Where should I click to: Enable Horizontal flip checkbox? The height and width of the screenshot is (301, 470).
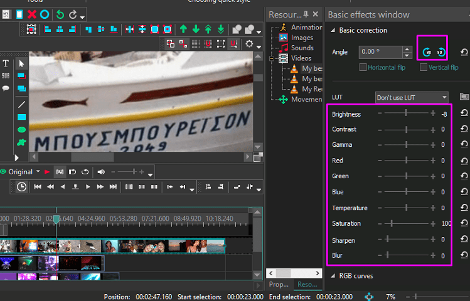point(363,67)
